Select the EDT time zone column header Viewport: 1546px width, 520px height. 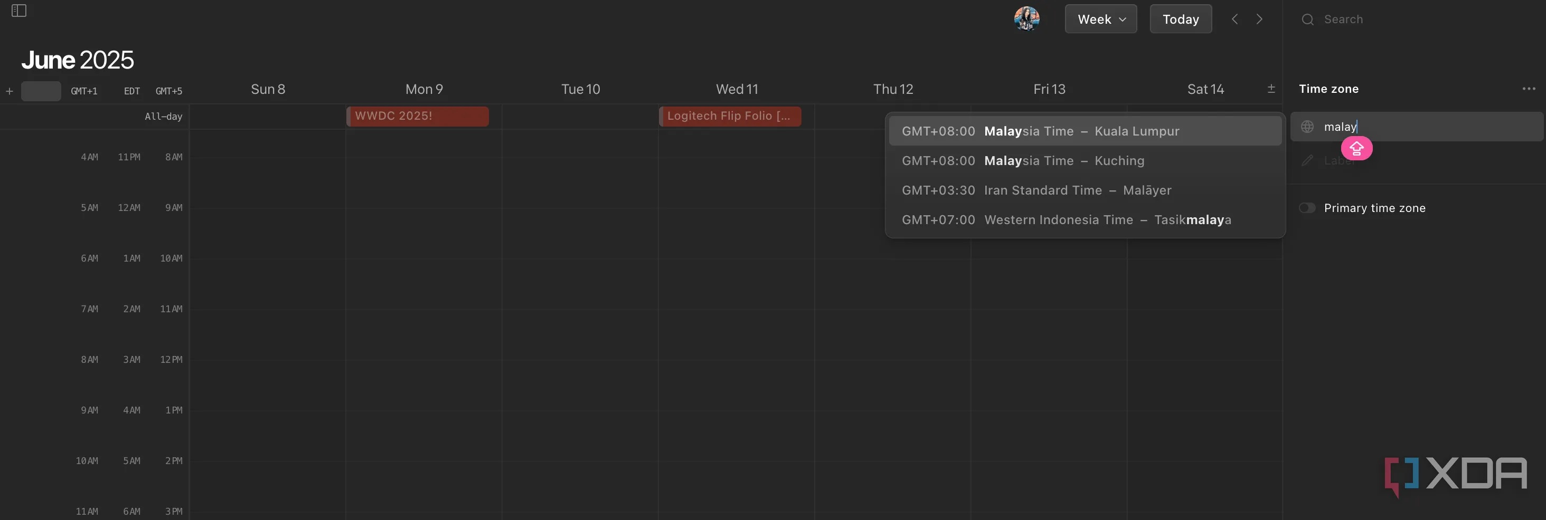click(x=131, y=91)
